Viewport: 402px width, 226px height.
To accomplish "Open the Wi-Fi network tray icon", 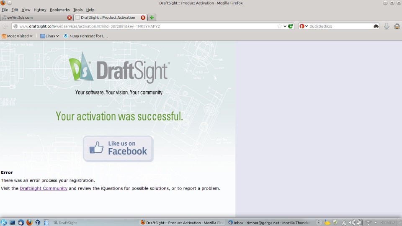I will tap(368, 222).
